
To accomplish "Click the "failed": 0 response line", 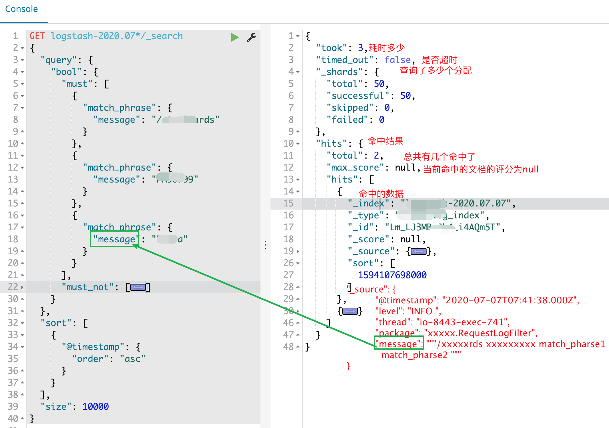I will tap(355, 120).
